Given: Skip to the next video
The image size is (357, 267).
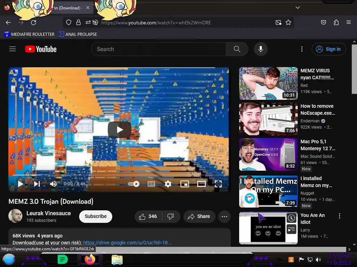Looking at the screenshot, I should pyautogui.click(x=37, y=184).
